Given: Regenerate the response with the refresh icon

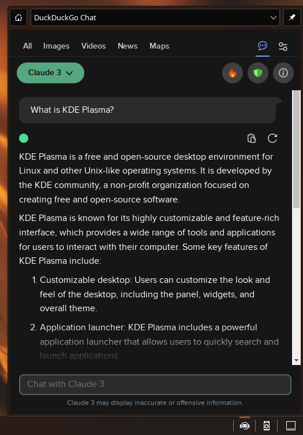Looking at the screenshot, I should click(272, 138).
